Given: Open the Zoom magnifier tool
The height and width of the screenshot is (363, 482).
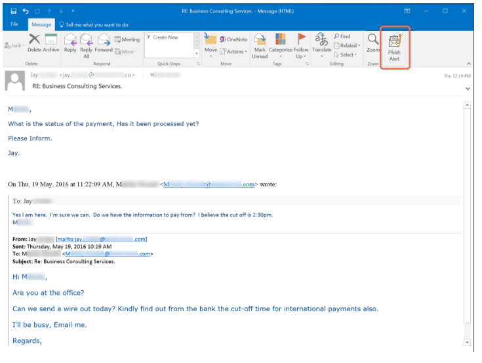Looking at the screenshot, I should (x=373, y=43).
